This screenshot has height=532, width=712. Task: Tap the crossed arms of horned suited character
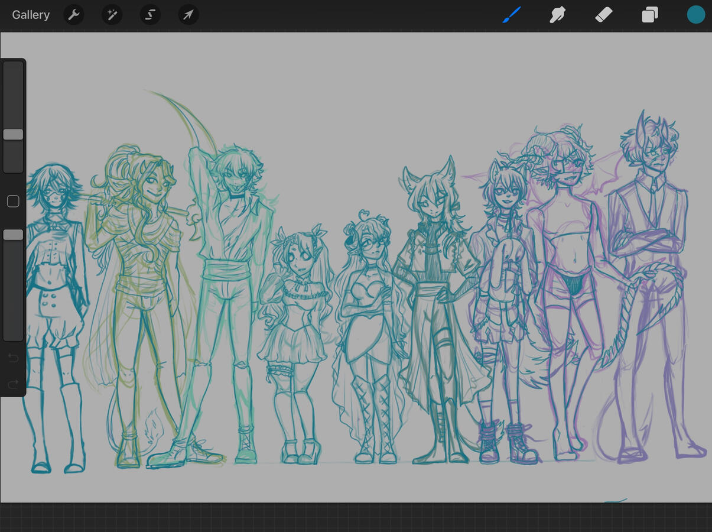click(646, 243)
